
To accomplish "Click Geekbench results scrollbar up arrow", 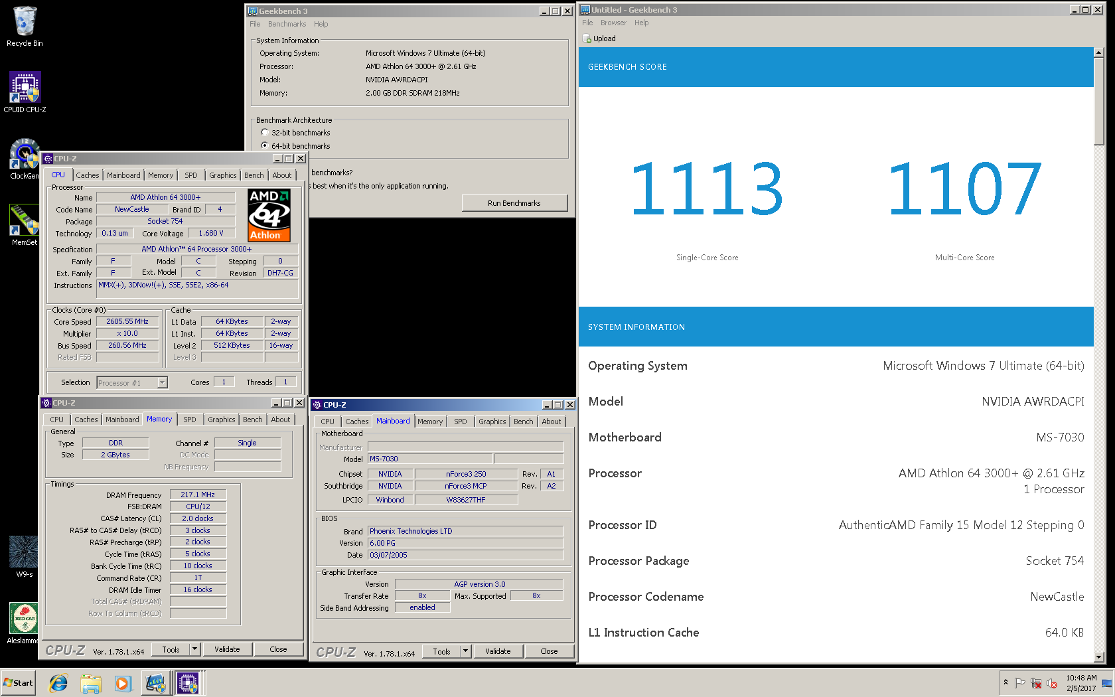I will pos(1099,52).
